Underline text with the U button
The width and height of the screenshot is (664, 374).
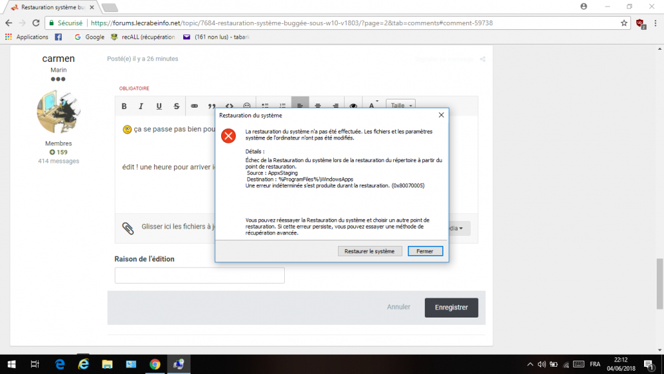159,106
